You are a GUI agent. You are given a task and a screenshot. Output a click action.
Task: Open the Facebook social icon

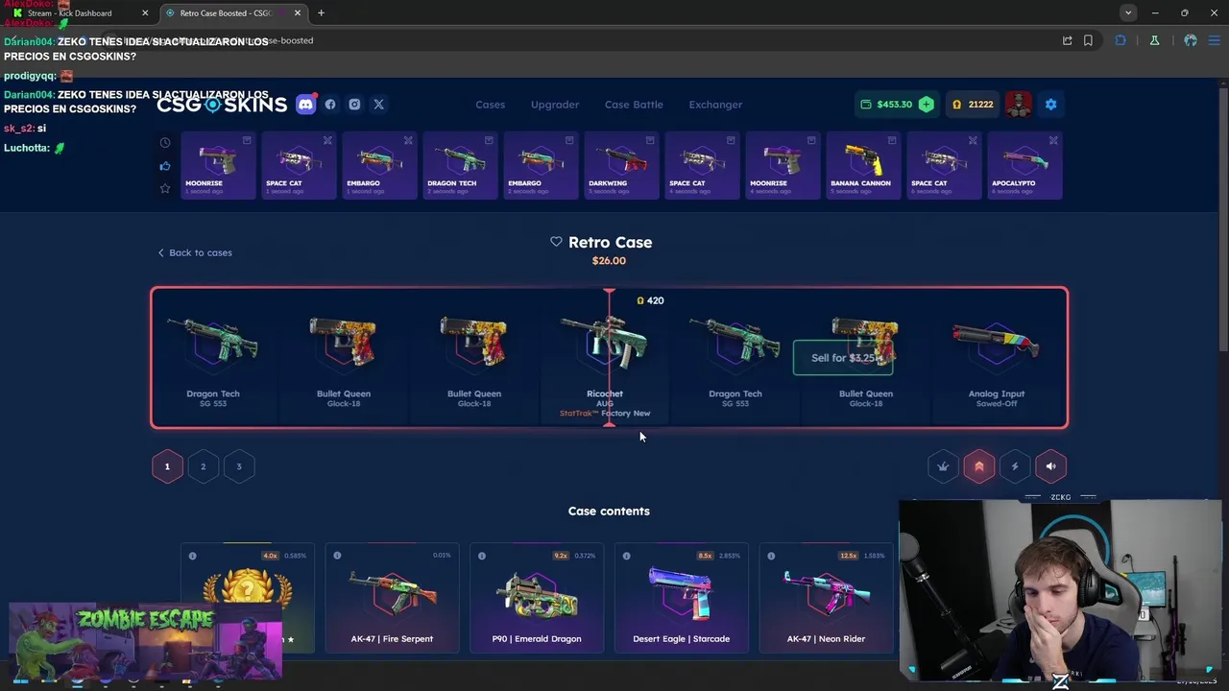[x=330, y=105]
